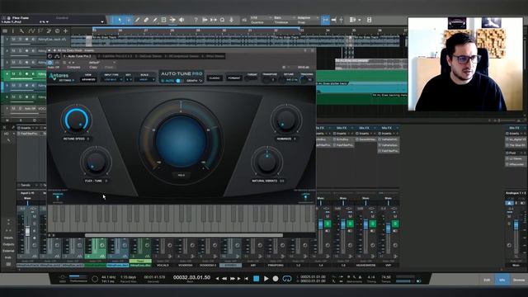Toggle the Snap button right of the Snap dropdown
Screen dimensions: 528x297
325,20
